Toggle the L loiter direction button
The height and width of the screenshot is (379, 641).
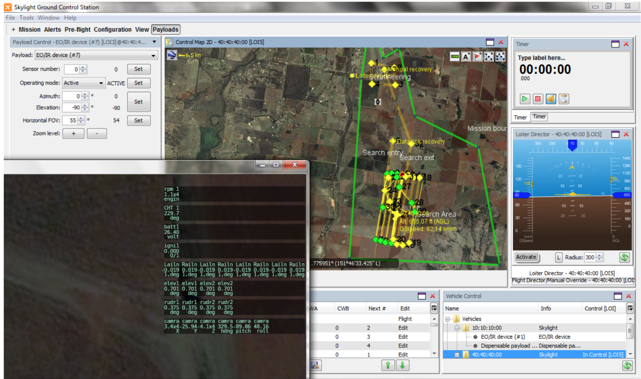(x=558, y=257)
